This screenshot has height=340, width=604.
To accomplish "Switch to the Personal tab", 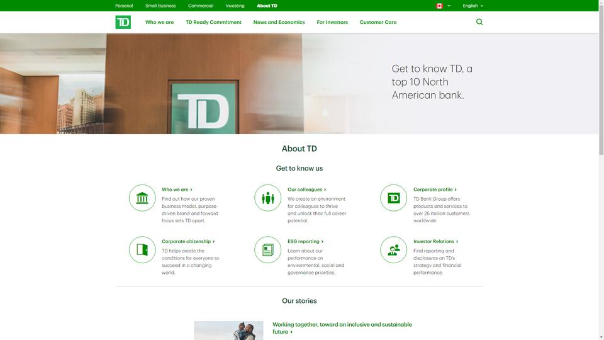I will [124, 6].
